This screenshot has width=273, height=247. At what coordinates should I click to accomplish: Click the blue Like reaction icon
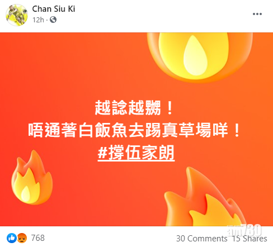pos(12,238)
